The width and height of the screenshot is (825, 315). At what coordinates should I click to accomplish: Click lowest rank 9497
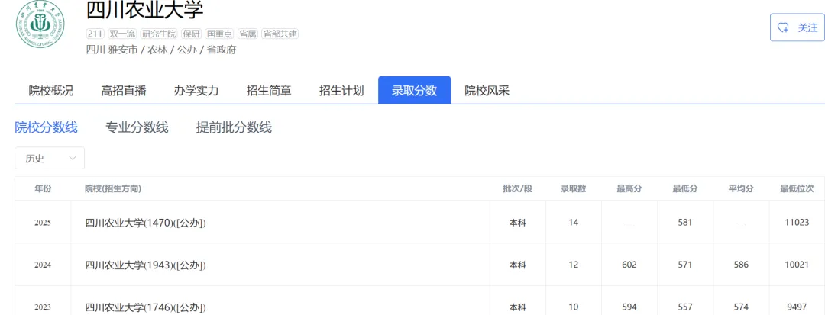(797, 307)
